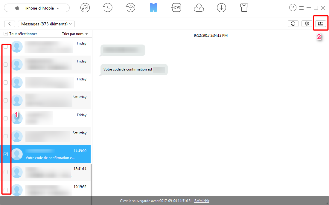Click avatar of the 18:41:14 conversation
Image resolution: width=329 pixels, height=205 pixels.
pyautogui.click(x=17, y=172)
